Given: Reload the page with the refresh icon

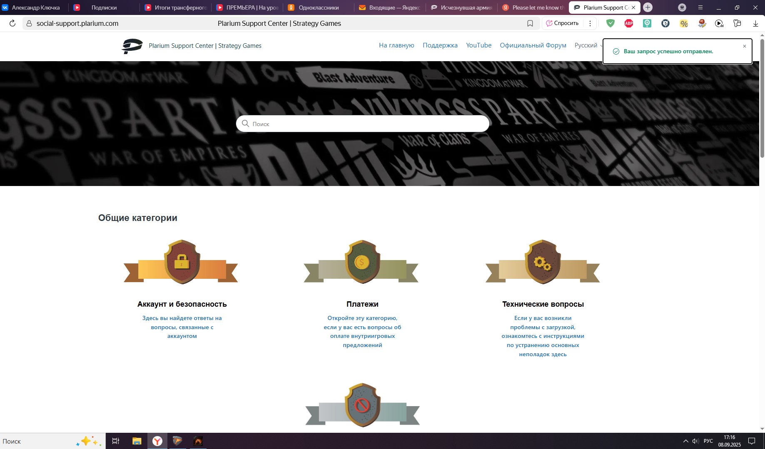Looking at the screenshot, I should point(12,23).
